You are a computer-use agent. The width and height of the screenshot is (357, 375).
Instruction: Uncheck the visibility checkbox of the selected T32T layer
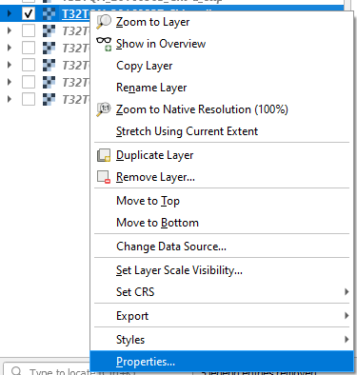pos(29,13)
